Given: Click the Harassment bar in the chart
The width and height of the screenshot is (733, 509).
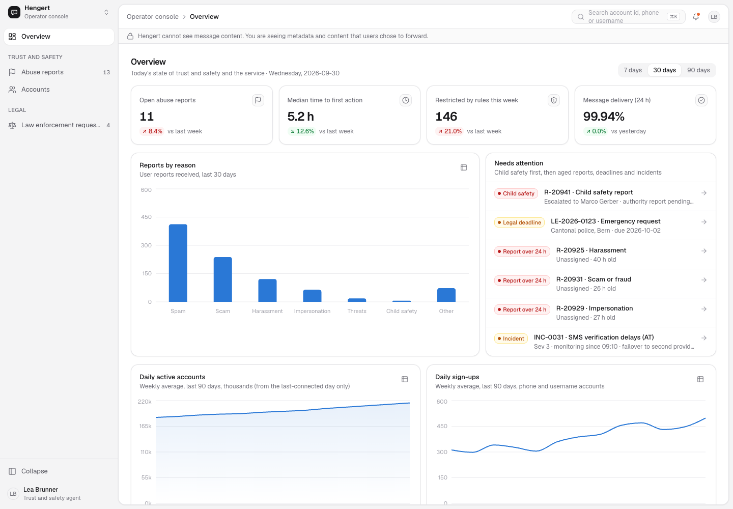Looking at the screenshot, I should [x=267, y=291].
